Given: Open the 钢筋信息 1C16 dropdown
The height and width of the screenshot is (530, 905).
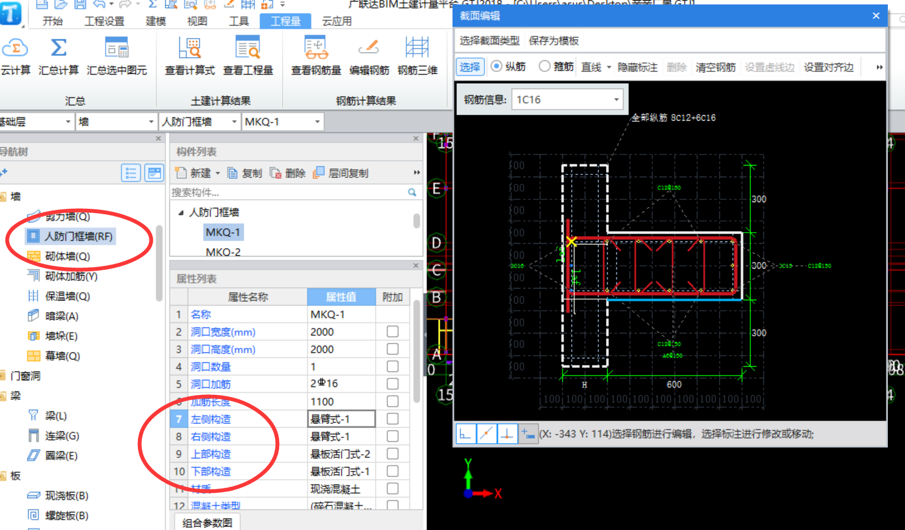Looking at the screenshot, I should [x=616, y=100].
